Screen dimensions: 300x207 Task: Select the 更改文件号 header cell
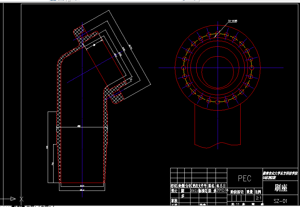(199, 186)
